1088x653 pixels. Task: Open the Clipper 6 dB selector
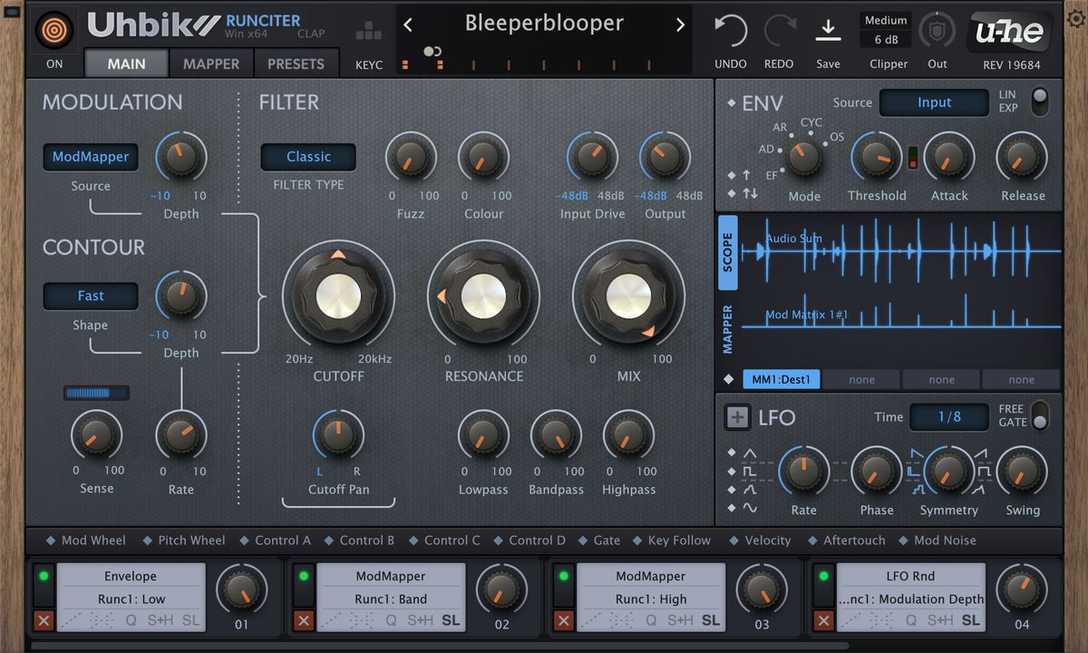pyautogui.click(x=886, y=40)
